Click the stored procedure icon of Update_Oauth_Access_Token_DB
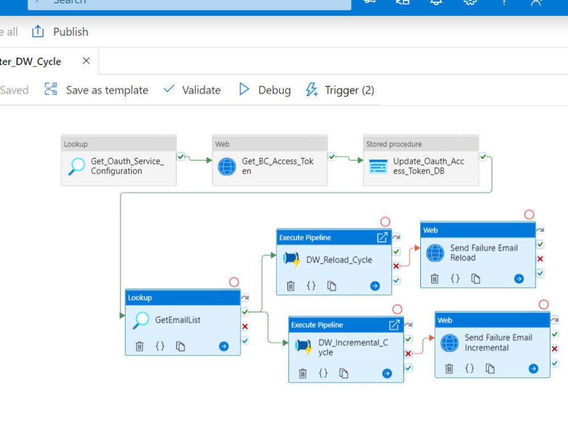The height and width of the screenshot is (426, 568). pos(378,166)
